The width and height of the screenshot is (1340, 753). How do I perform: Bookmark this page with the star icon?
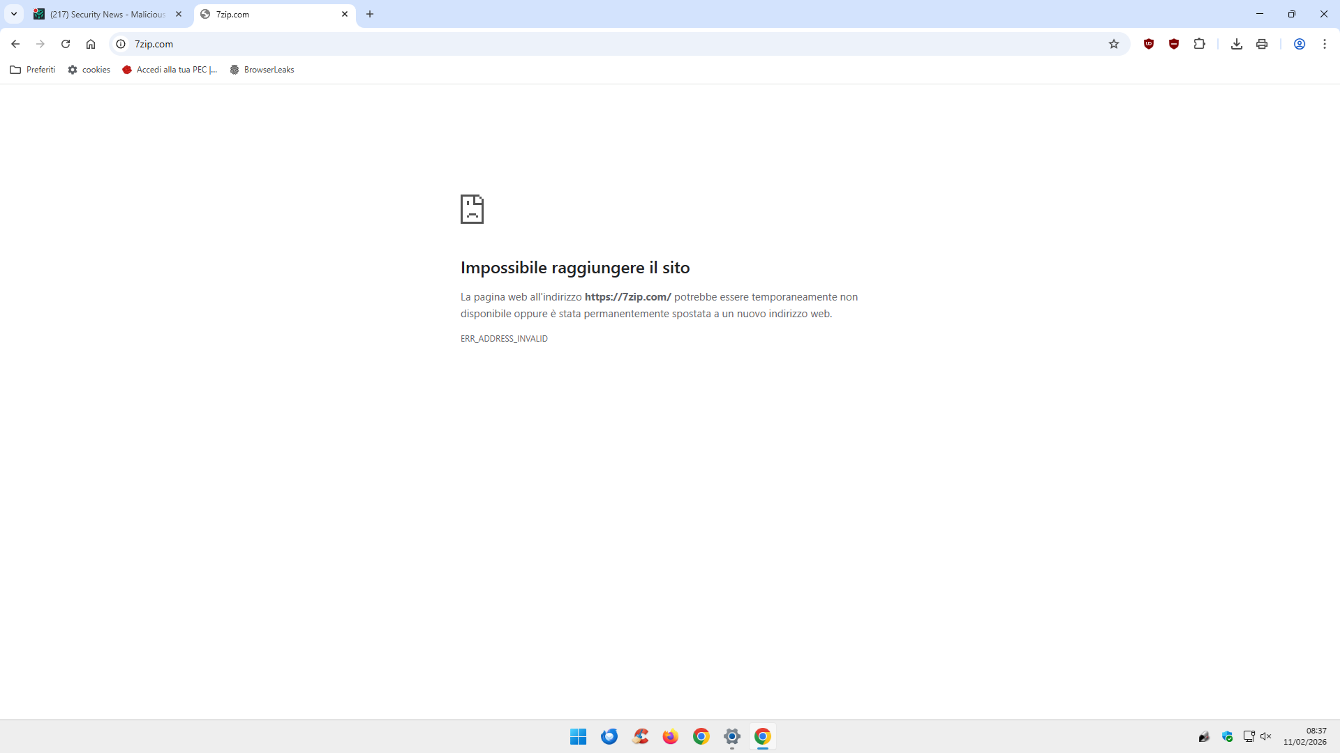(1114, 44)
